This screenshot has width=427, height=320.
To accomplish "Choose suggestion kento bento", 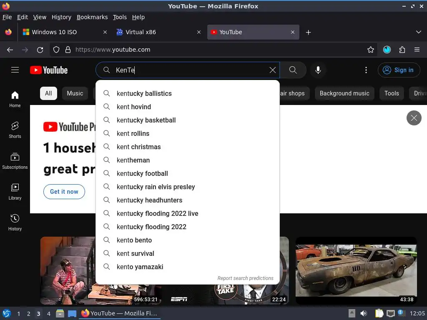I will coord(188,240).
